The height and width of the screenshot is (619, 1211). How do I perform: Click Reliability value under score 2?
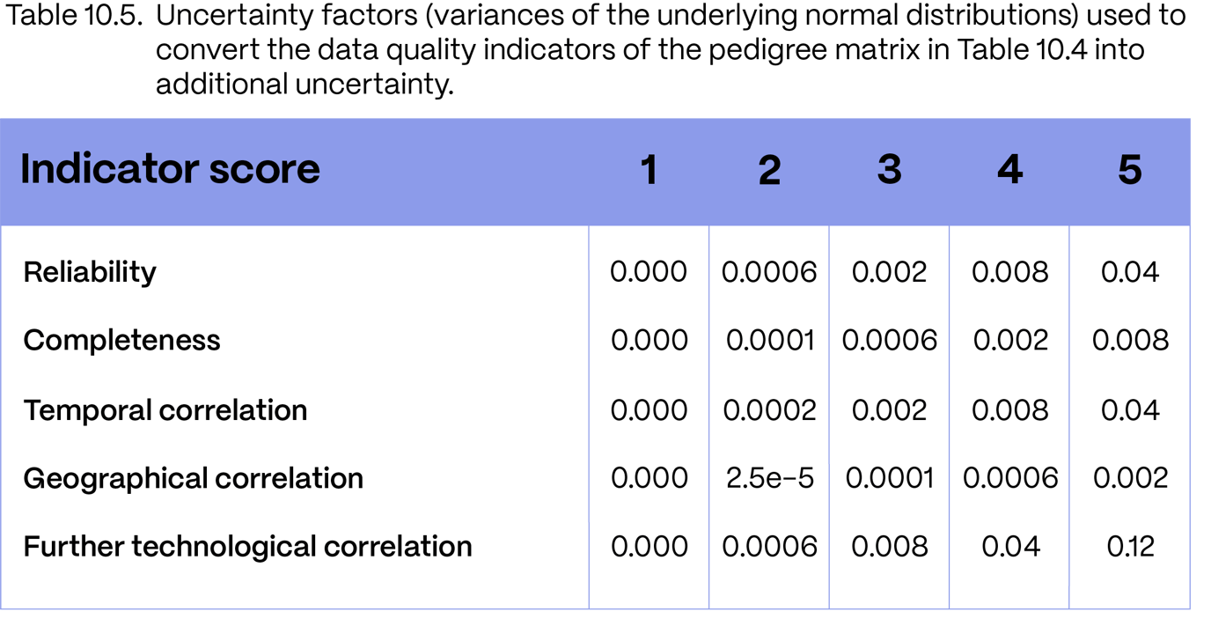(768, 272)
